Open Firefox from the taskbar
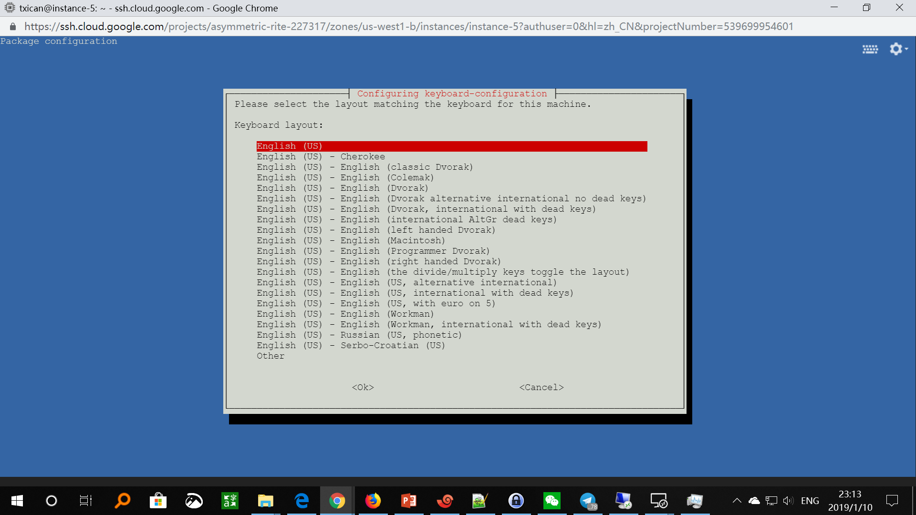 [373, 501]
